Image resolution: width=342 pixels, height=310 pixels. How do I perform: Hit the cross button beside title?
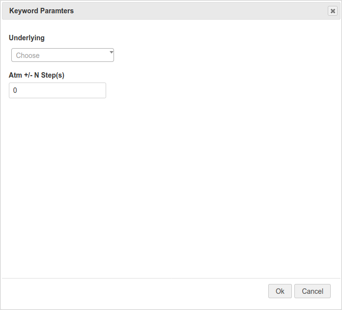[x=333, y=11]
